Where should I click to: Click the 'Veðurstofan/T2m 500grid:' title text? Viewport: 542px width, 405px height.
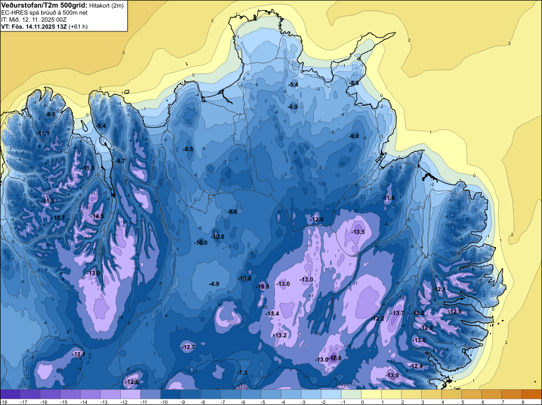(44, 5)
